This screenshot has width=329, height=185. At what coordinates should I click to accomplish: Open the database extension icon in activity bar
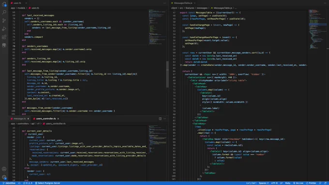pos(4,45)
